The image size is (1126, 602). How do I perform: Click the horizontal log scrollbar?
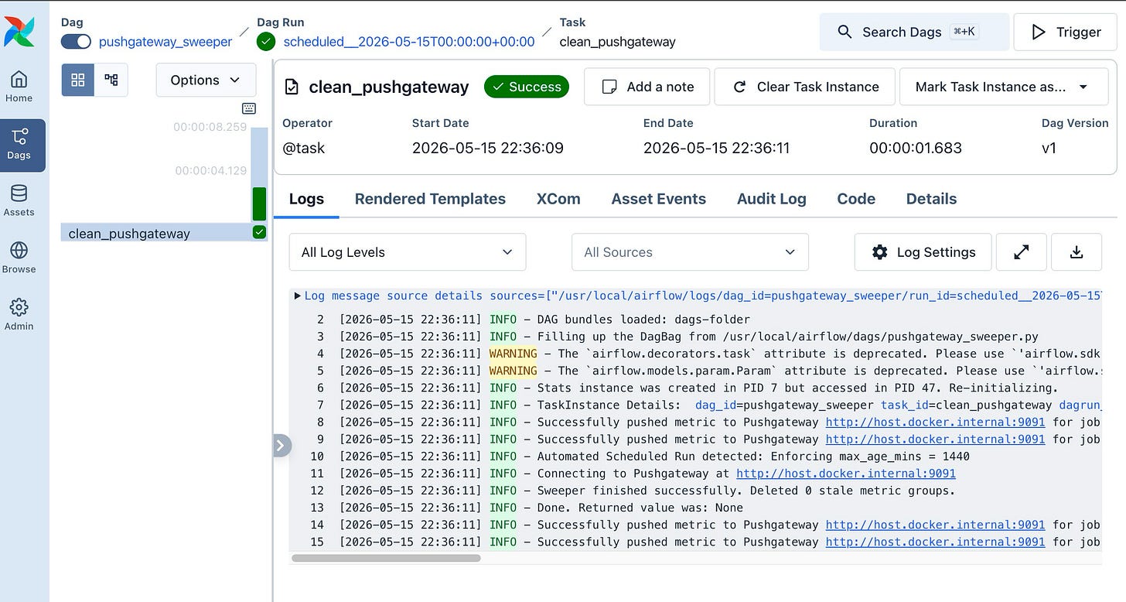click(386, 558)
